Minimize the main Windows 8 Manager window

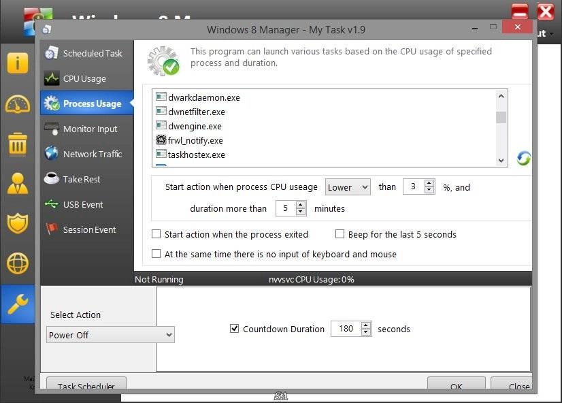pyautogui.click(x=519, y=12)
